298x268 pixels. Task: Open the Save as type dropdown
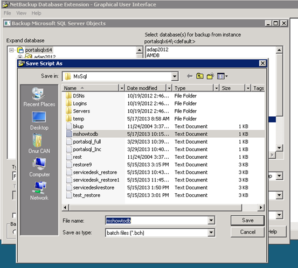(x=211, y=232)
